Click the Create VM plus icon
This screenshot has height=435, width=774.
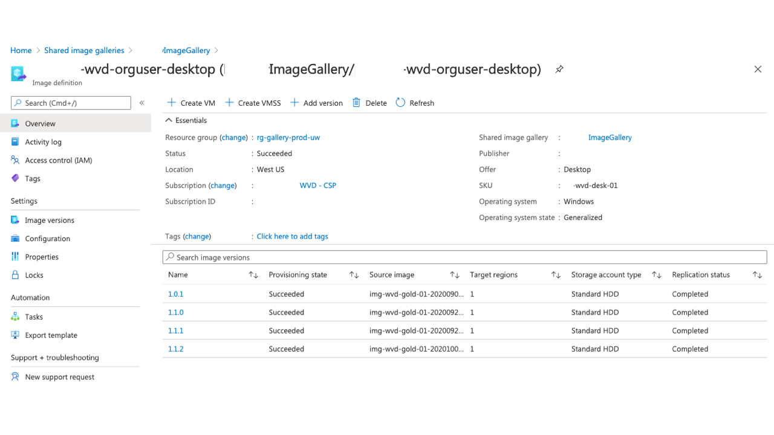[172, 103]
